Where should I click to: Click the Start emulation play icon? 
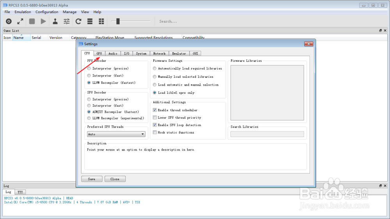[43, 21]
